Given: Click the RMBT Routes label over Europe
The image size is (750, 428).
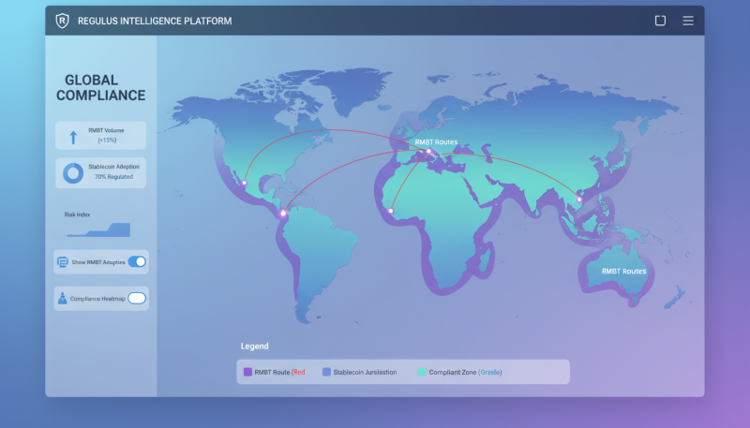Looking at the screenshot, I should coord(436,141).
